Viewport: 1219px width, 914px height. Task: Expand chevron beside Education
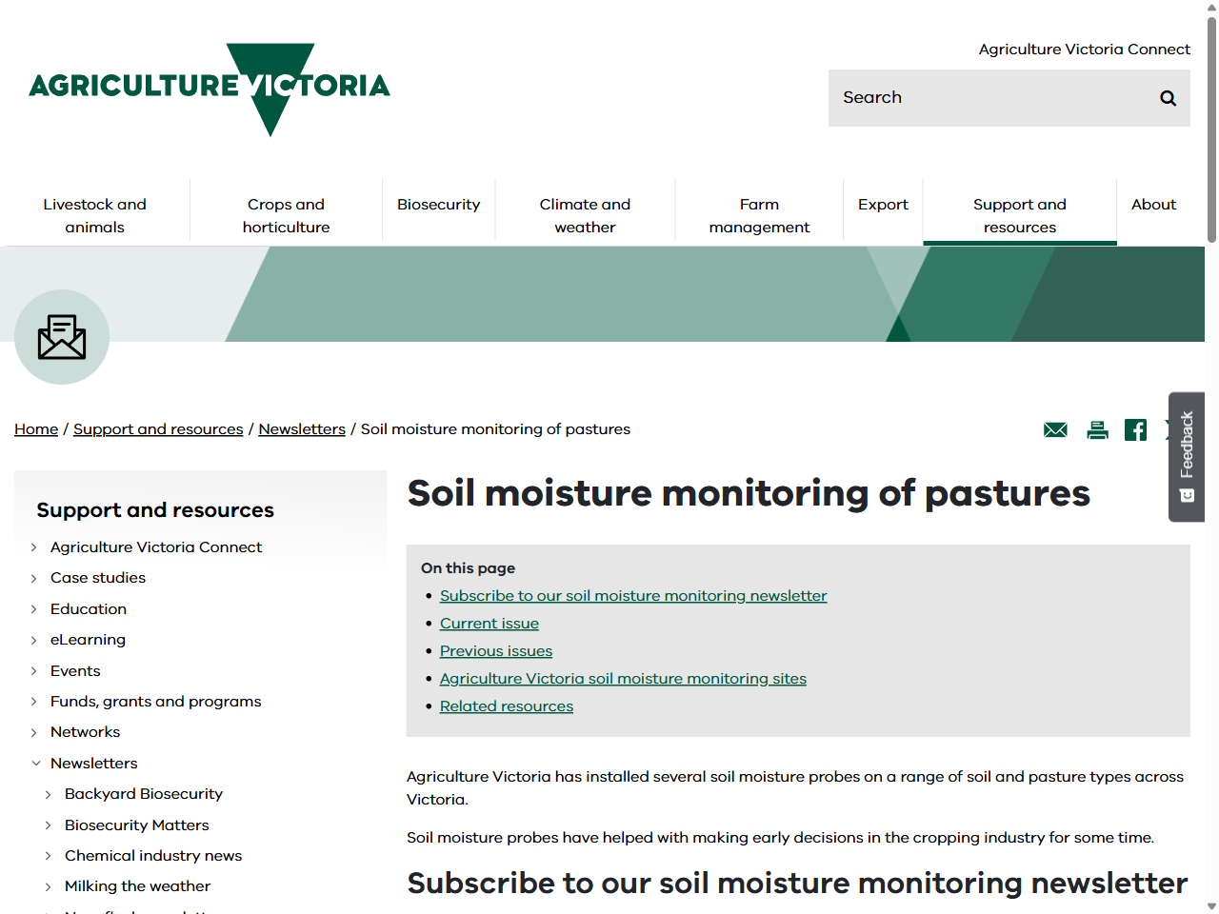coord(34,609)
